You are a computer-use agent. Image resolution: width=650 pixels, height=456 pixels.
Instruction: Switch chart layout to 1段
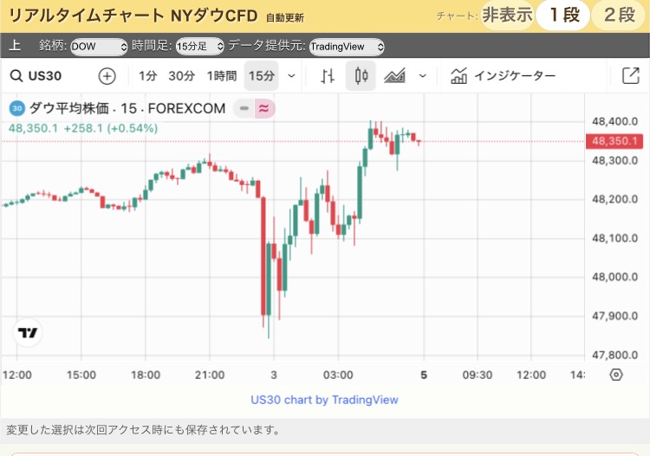pos(562,15)
